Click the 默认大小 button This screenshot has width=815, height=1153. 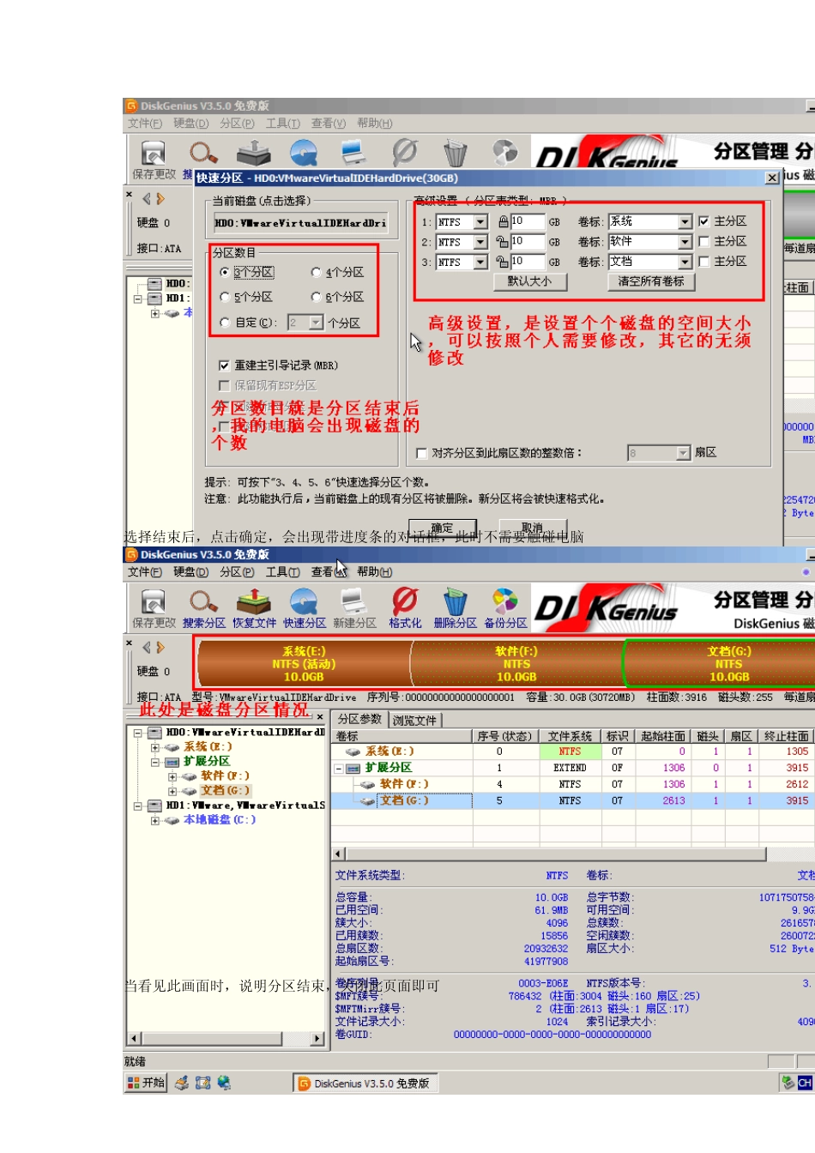coord(529,281)
